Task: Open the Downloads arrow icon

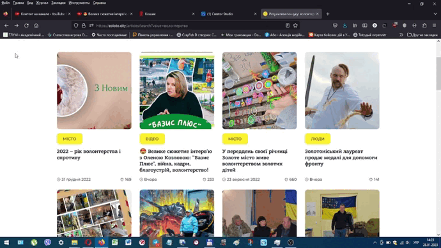Action: [345, 26]
